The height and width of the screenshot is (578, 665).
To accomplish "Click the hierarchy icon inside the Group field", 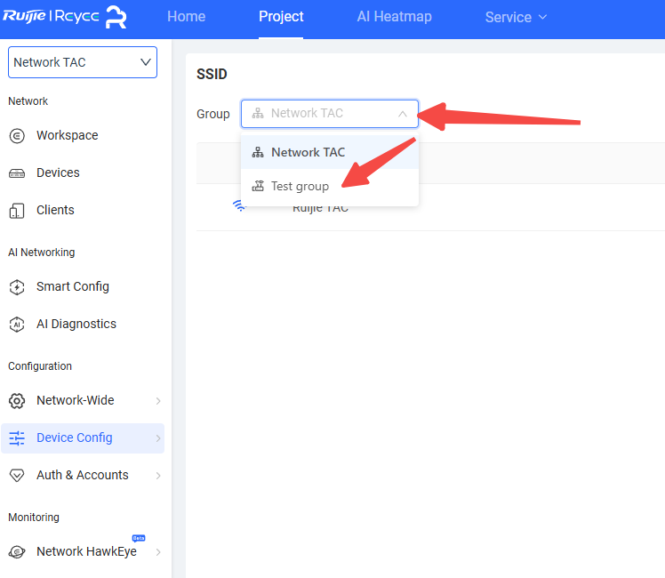I will click(x=258, y=113).
